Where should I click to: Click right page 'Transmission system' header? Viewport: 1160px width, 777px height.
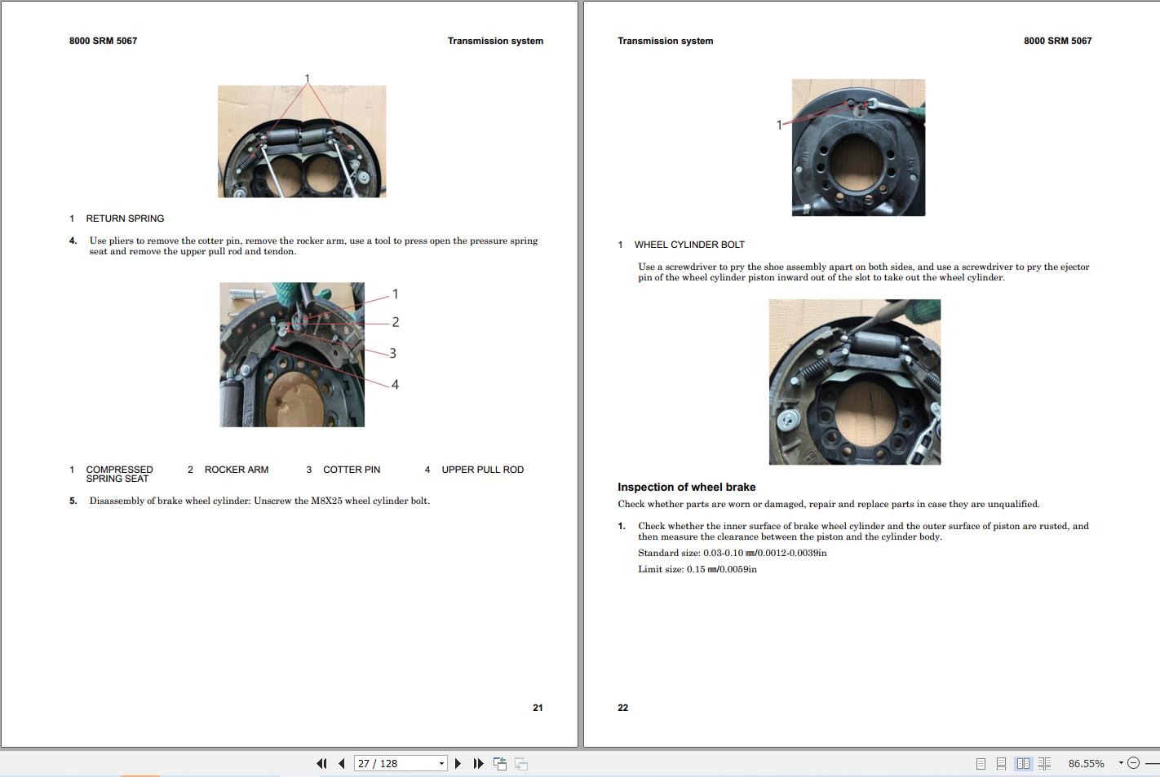[666, 41]
